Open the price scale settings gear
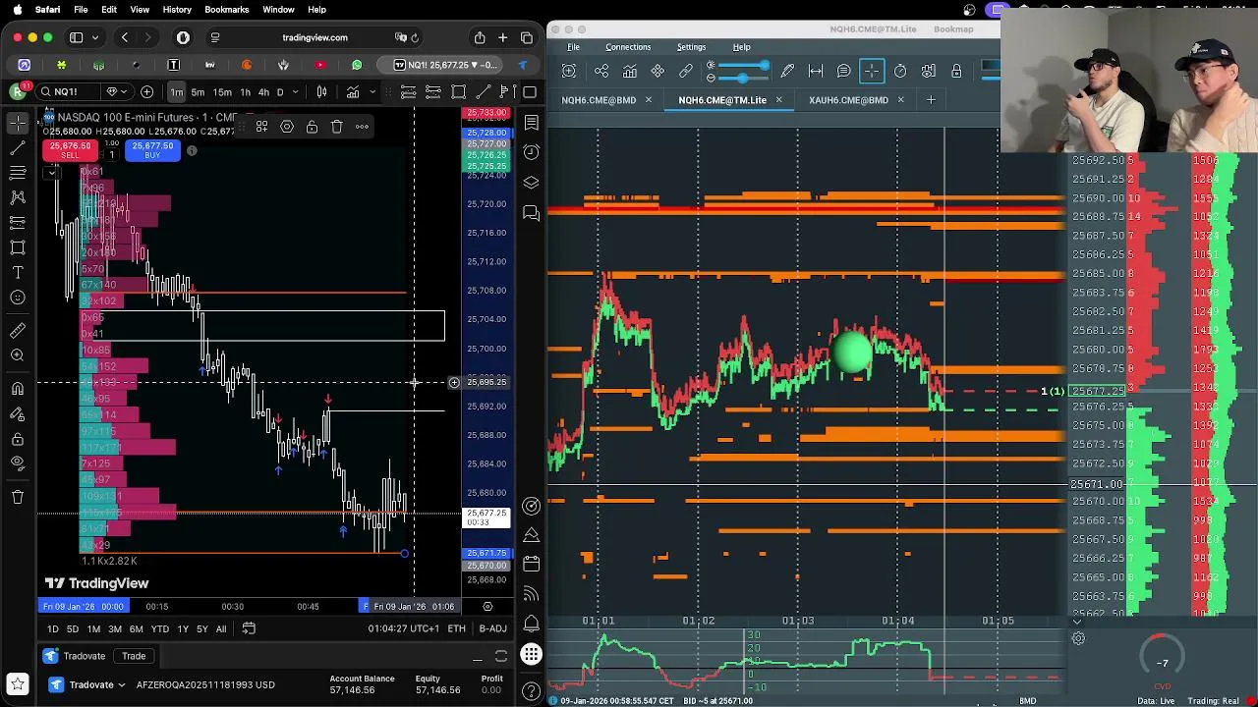The image size is (1258, 707). coord(487,607)
